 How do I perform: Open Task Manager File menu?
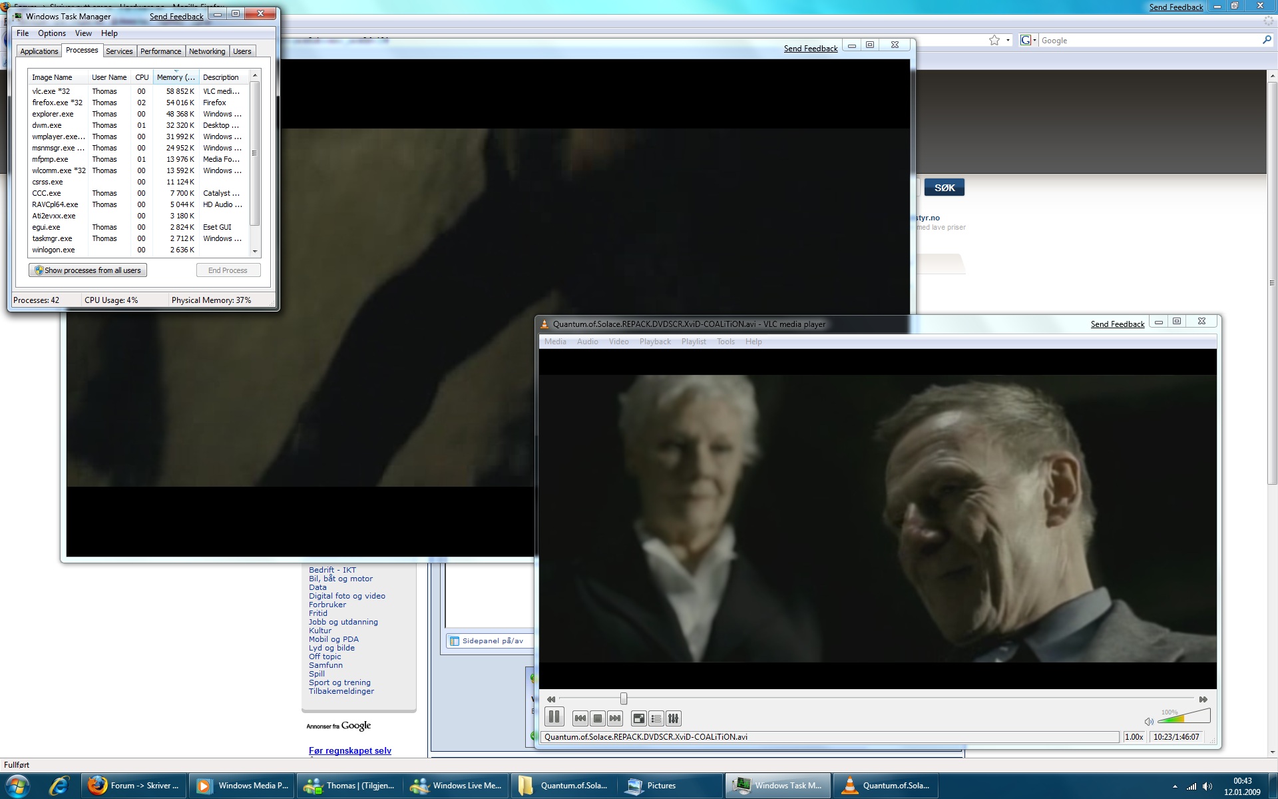click(23, 33)
